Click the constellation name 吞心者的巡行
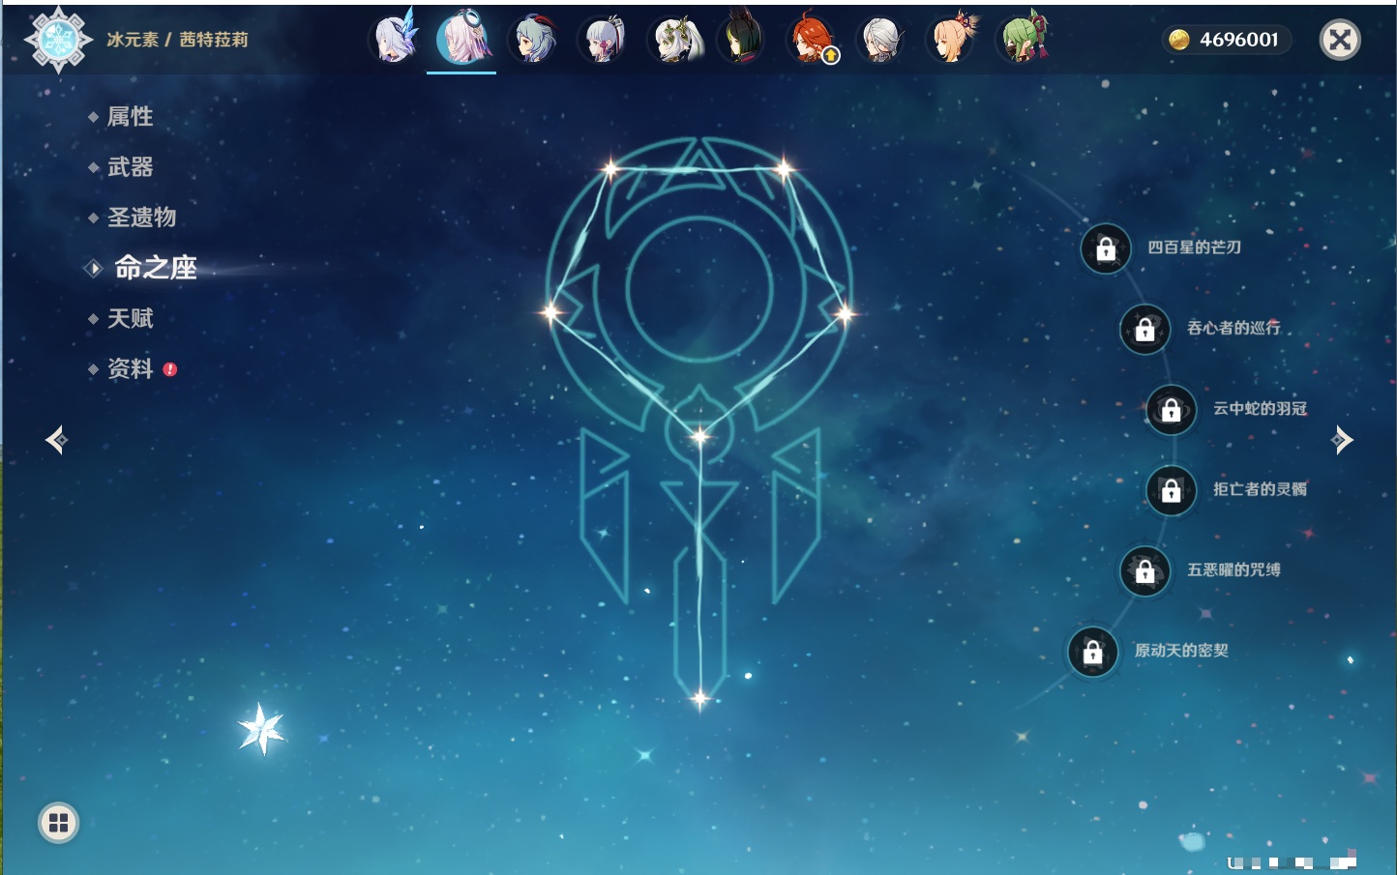 point(1234,328)
